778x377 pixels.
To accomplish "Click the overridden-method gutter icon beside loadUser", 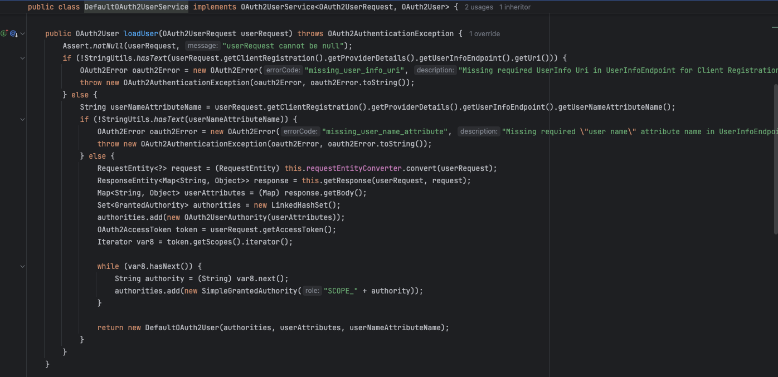I will tap(13, 34).
